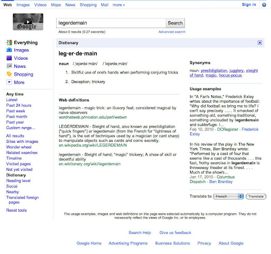
Task: Open Mail from the top bar
Action: click(104, 5)
